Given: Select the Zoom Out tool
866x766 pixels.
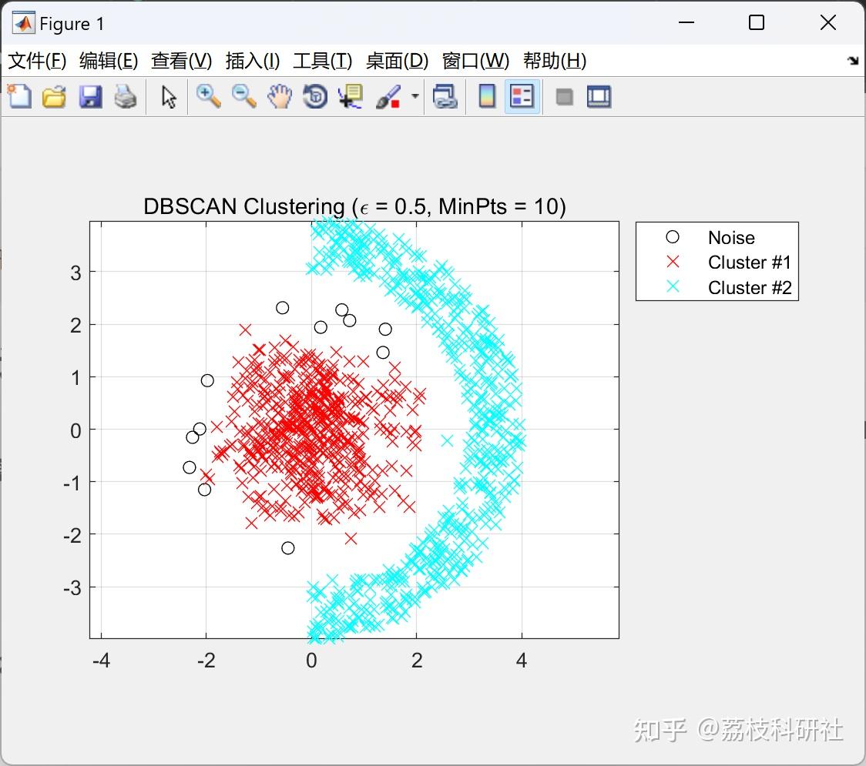Looking at the screenshot, I should point(244,96).
